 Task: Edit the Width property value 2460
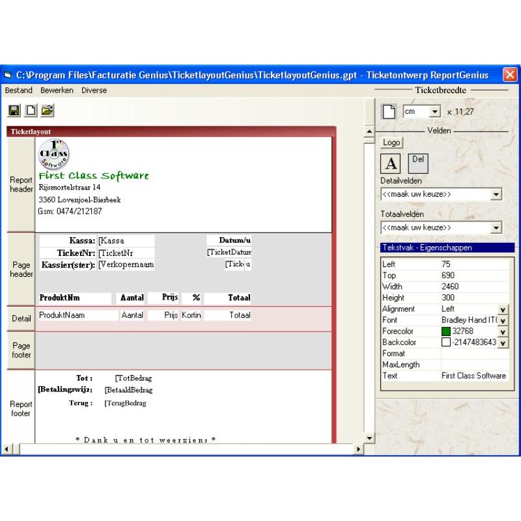point(475,287)
